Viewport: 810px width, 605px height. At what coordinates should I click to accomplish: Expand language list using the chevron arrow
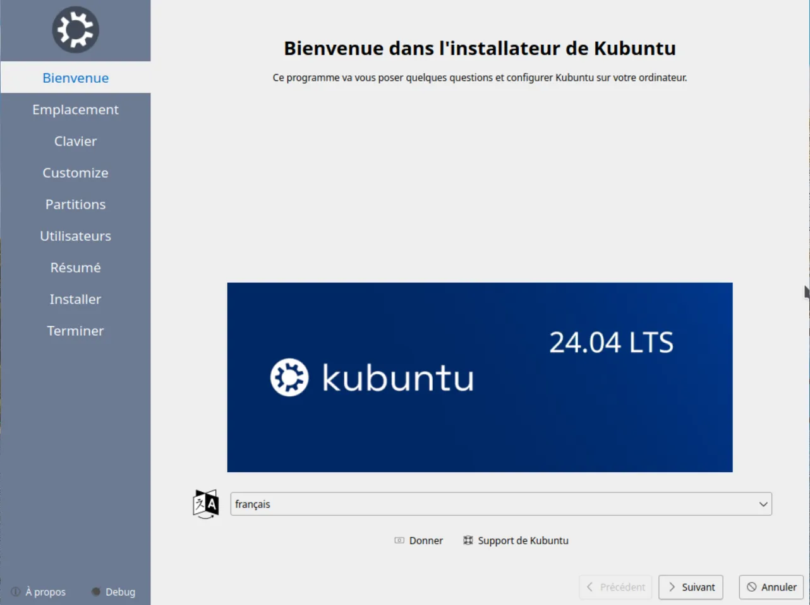(763, 504)
